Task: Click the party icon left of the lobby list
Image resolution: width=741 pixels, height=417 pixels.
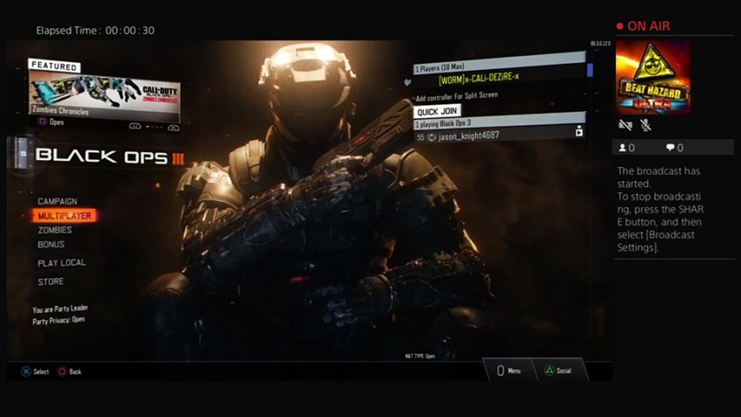Action: [408, 82]
